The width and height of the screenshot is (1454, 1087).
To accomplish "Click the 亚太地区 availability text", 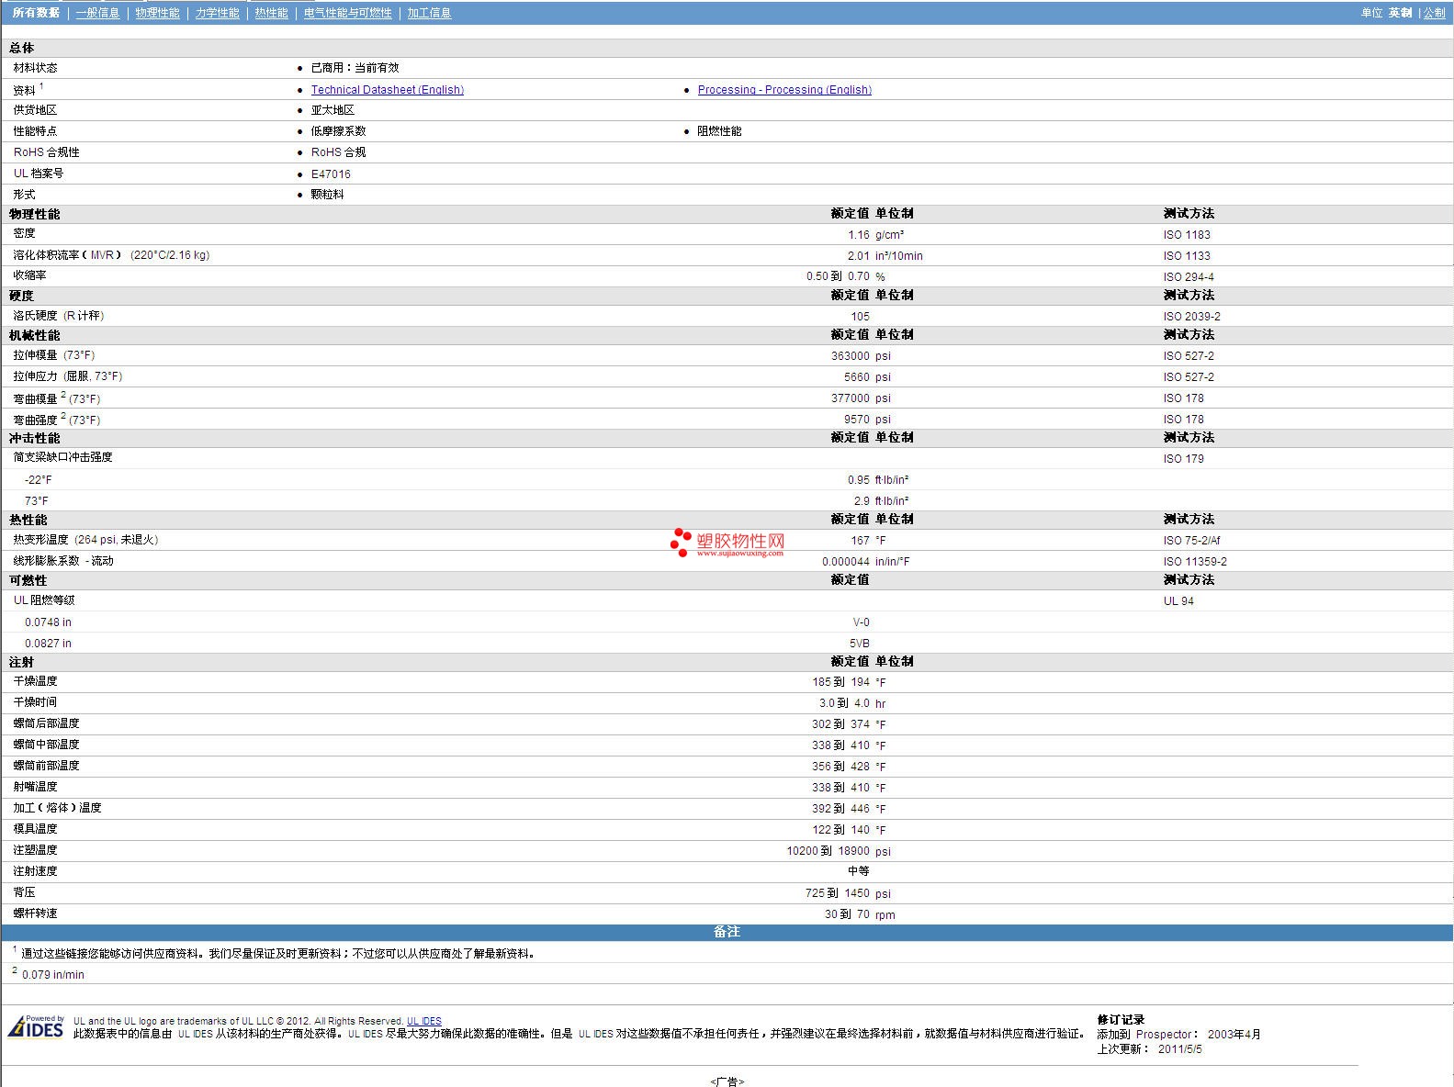I will [333, 110].
